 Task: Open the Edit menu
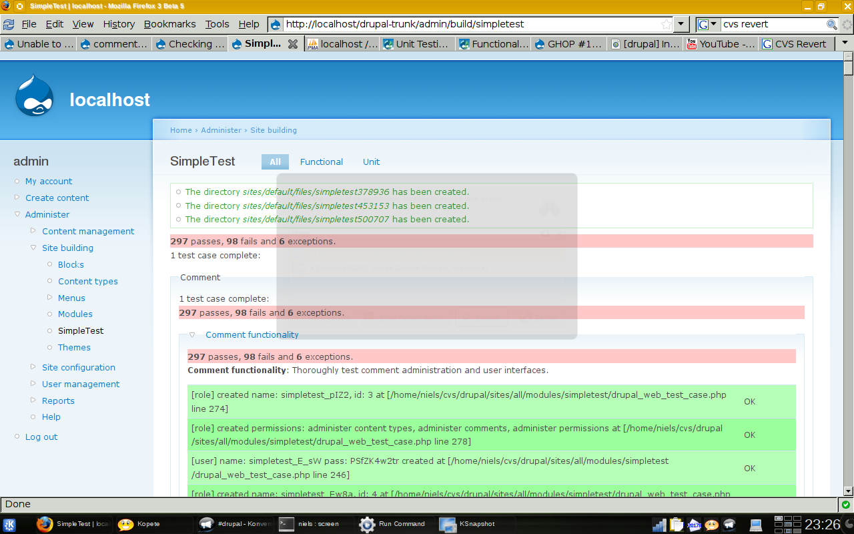click(55, 24)
